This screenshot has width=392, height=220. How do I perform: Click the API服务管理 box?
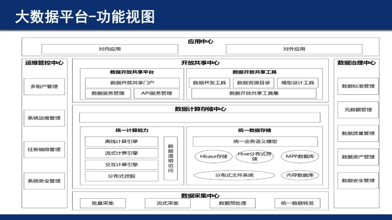[157, 93]
